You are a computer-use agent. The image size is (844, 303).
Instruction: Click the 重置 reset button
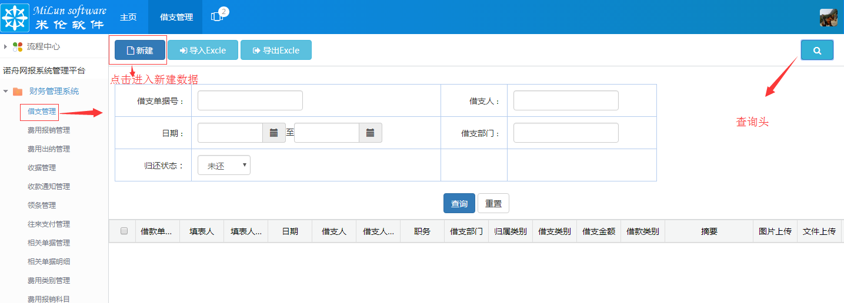pos(493,204)
